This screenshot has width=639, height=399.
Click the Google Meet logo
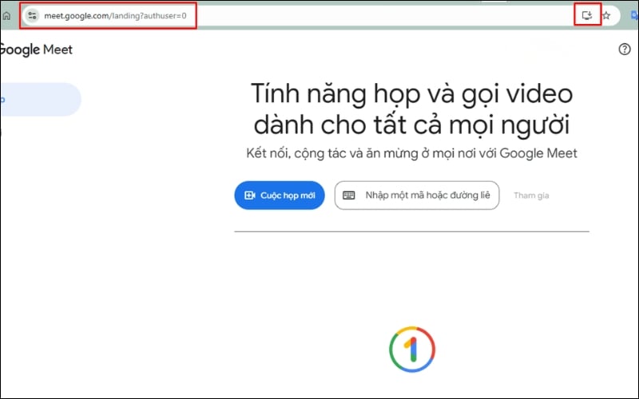click(x=36, y=49)
